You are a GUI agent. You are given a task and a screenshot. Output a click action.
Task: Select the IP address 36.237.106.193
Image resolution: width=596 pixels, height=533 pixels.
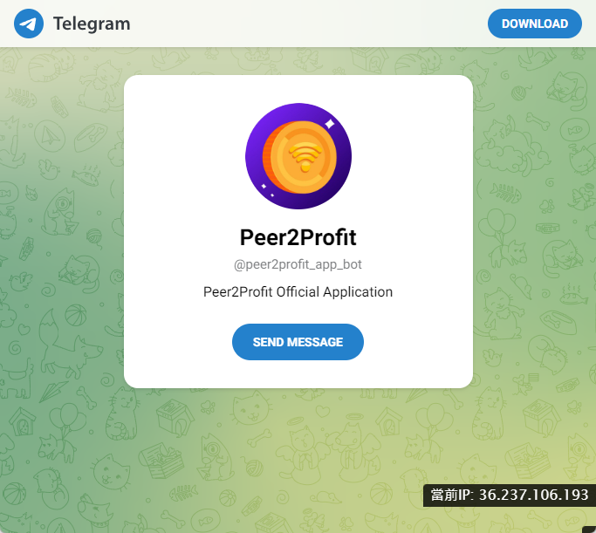(x=534, y=495)
